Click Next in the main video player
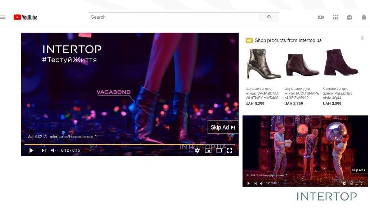 pyautogui.click(x=44, y=150)
